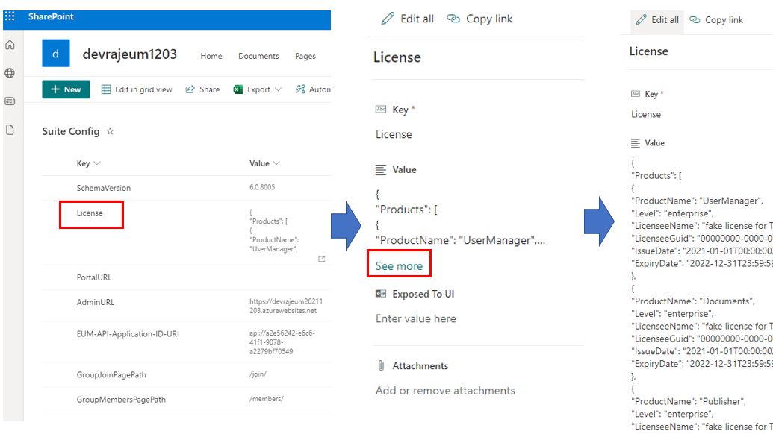773x434 pixels.
Task: Select the AdminURL row
Action: point(187,306)
